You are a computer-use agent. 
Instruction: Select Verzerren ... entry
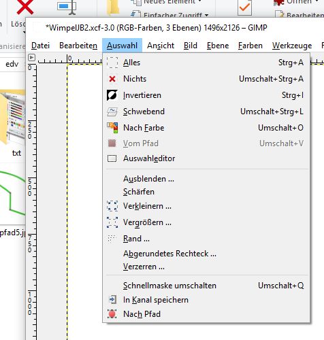tap(206, 267)
